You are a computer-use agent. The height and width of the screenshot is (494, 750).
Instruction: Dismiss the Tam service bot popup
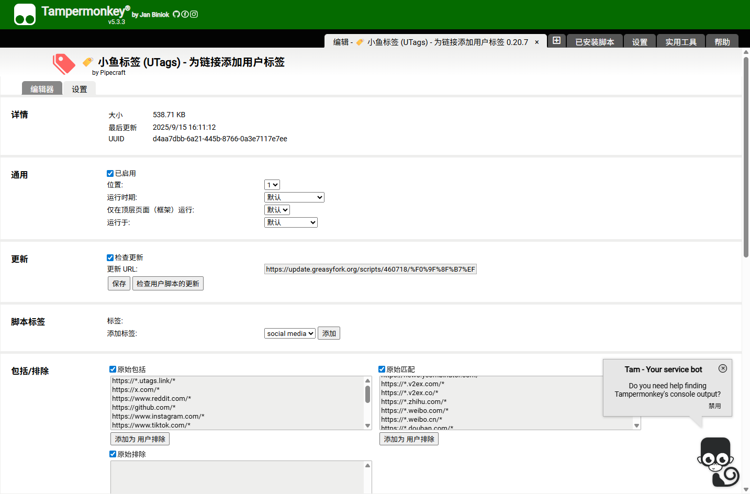[x=723, y=368]
